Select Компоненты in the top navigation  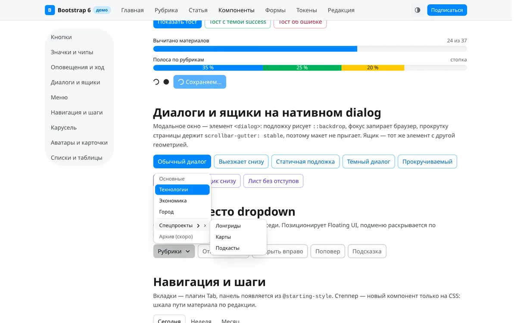click(x=237, y=10)
